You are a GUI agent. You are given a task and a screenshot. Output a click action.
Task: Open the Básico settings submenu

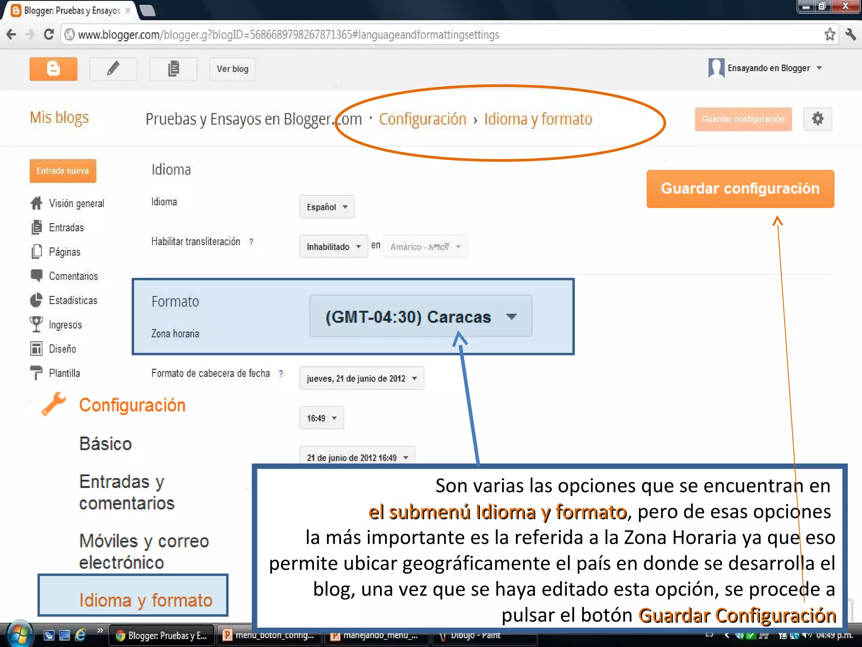pyautogui.click(x=105, y=444)
